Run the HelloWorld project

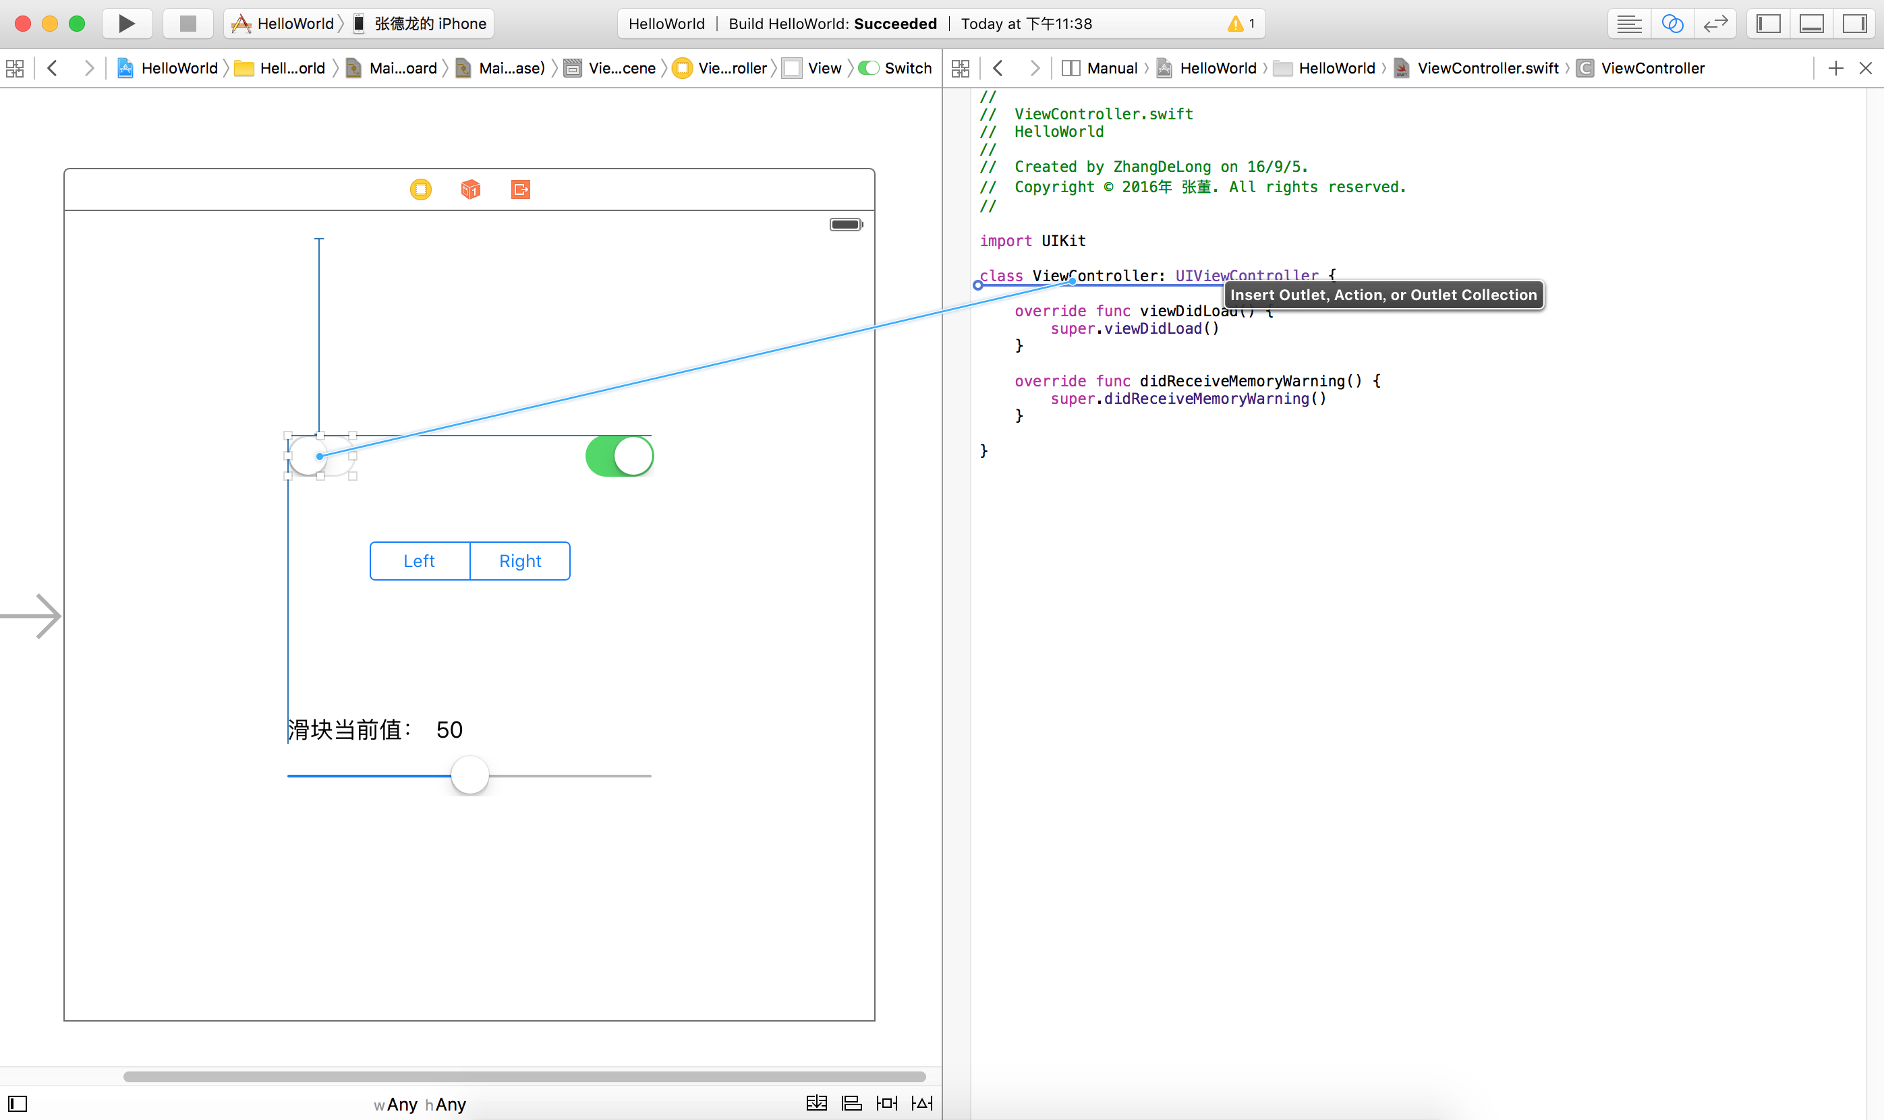click(x=127, y=24)
